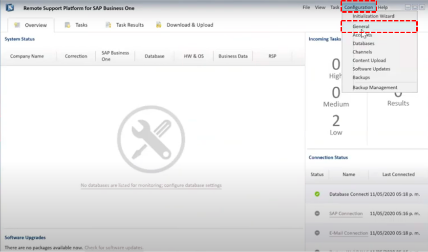Switch to the Tasks tab

76,25
